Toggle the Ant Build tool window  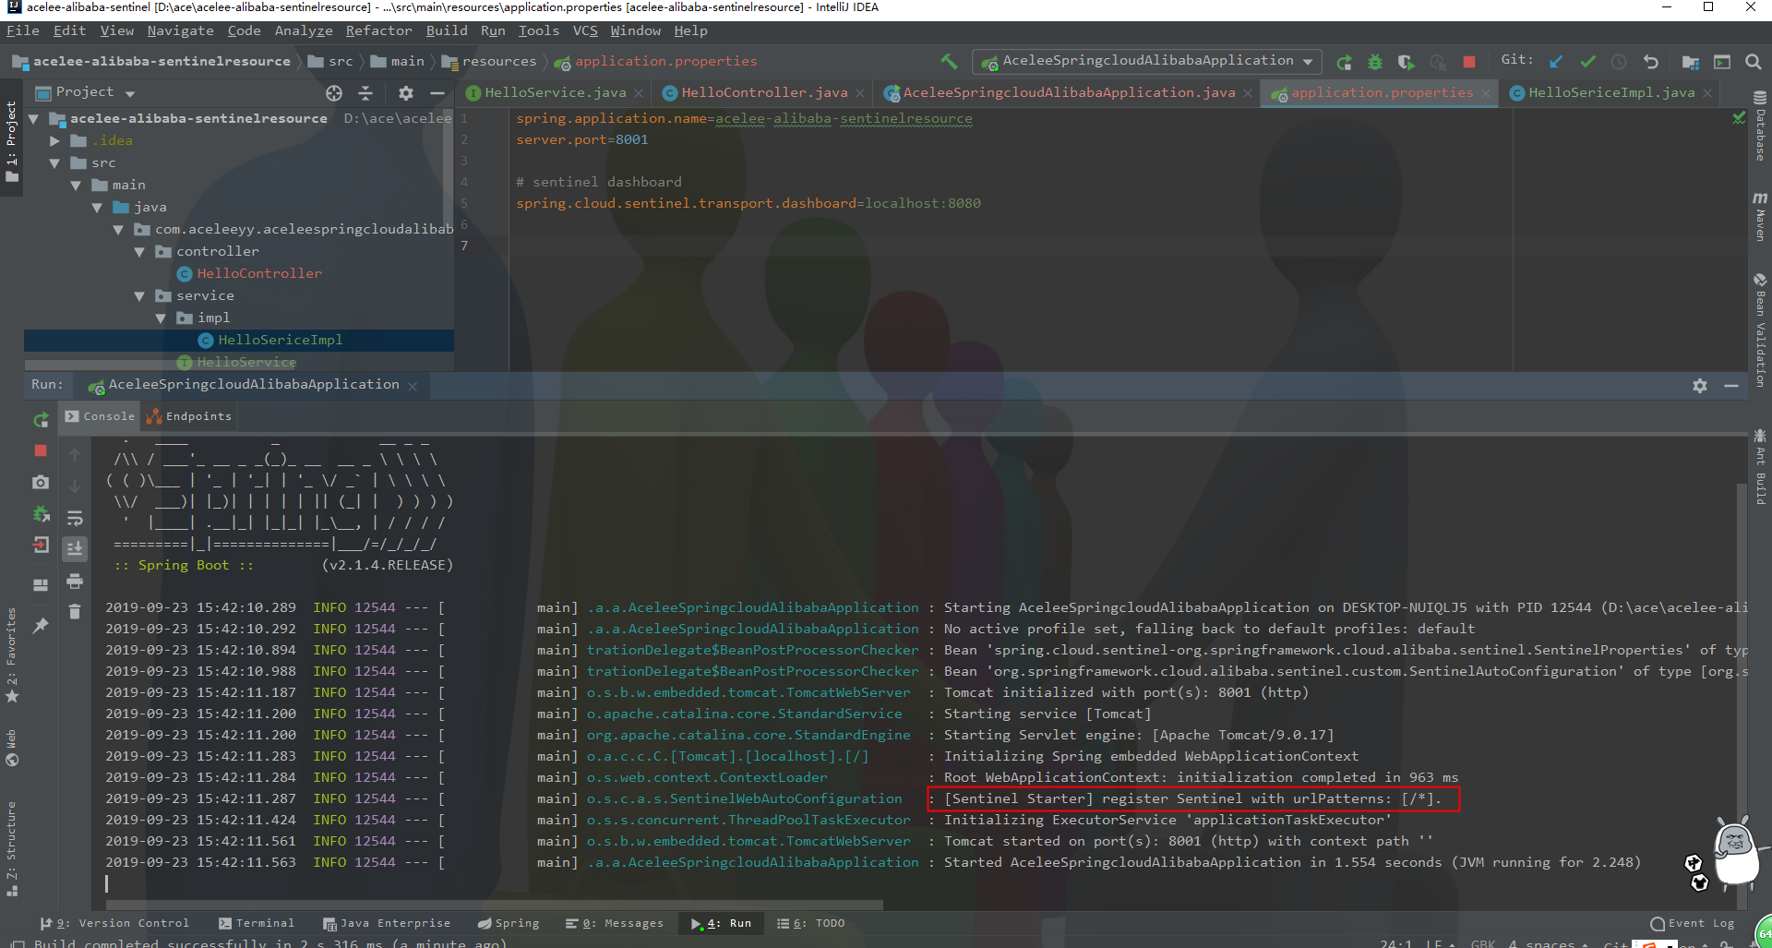point(1760,466)
